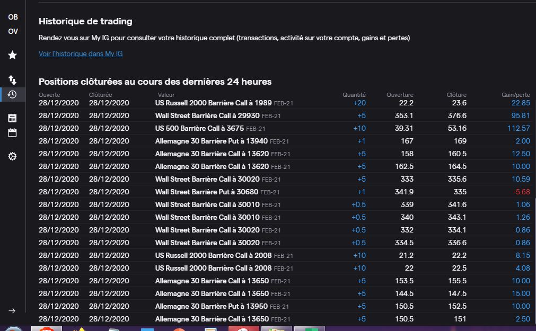Open the settings gear in sidebar
Screen dimensions: 536x331
tap(13, 156)
